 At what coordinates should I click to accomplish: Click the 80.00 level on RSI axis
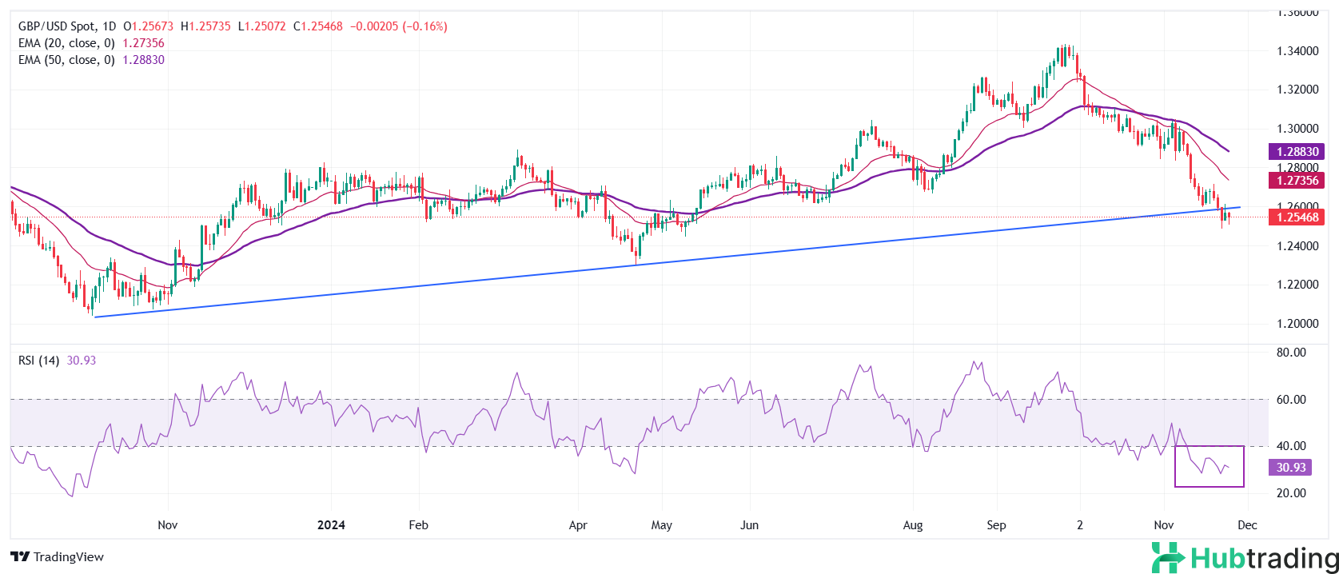(1291, 353)
